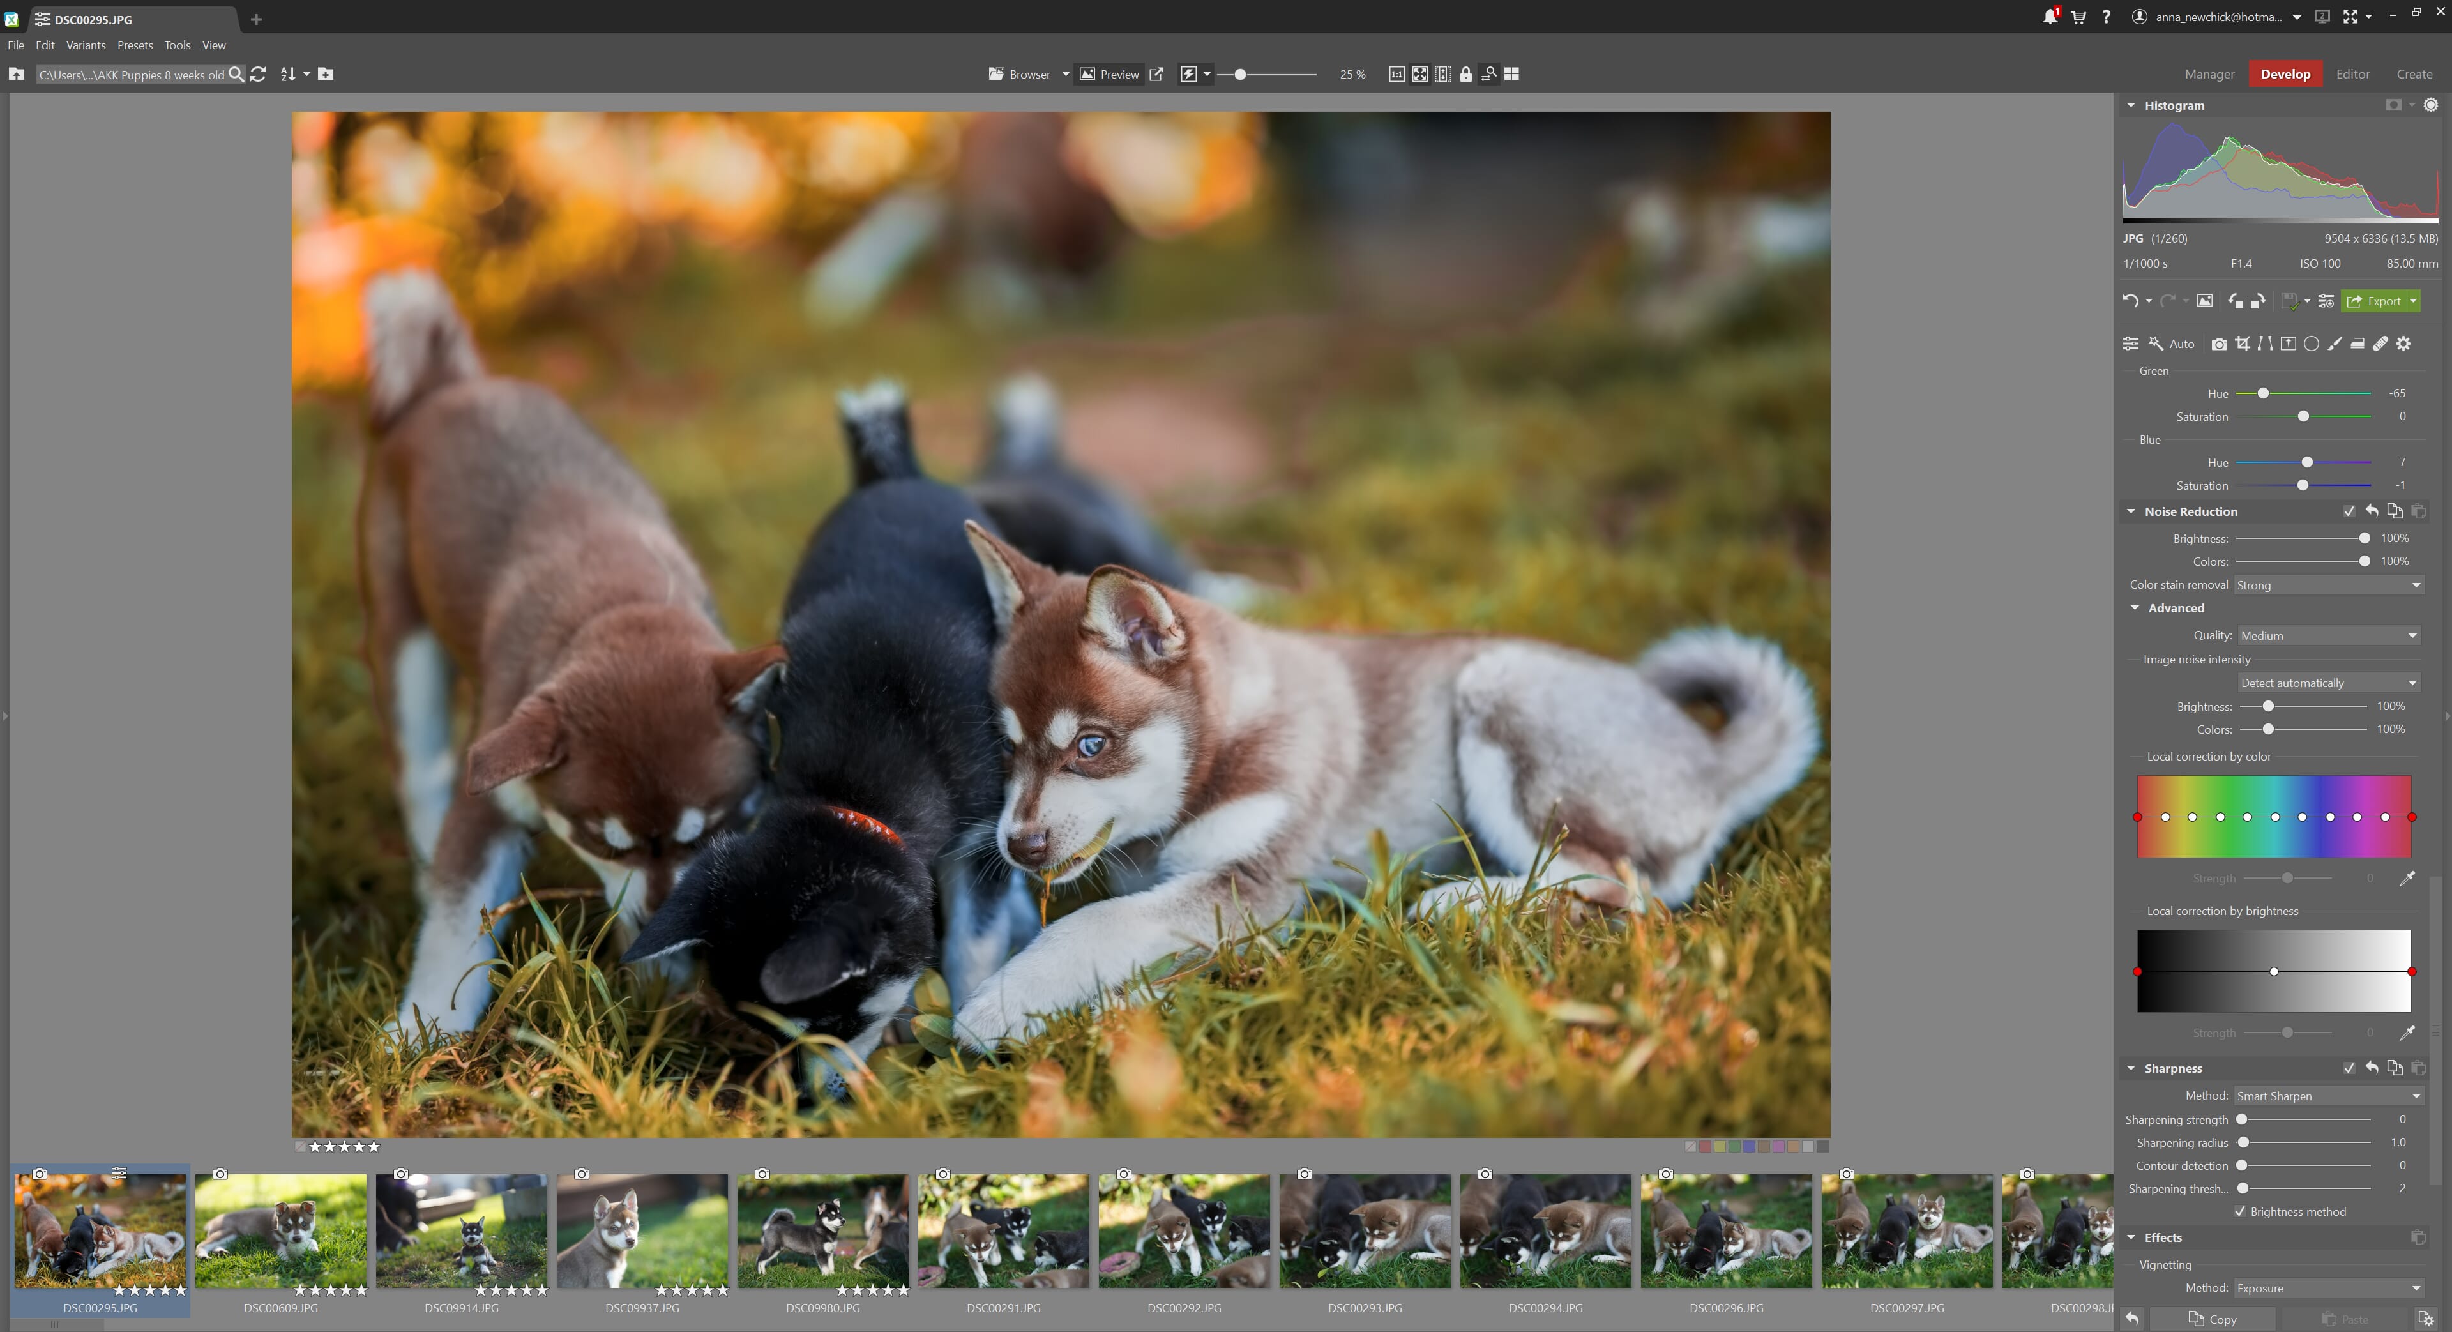Open the basic adjustments sliders tool

point(2130,344)
